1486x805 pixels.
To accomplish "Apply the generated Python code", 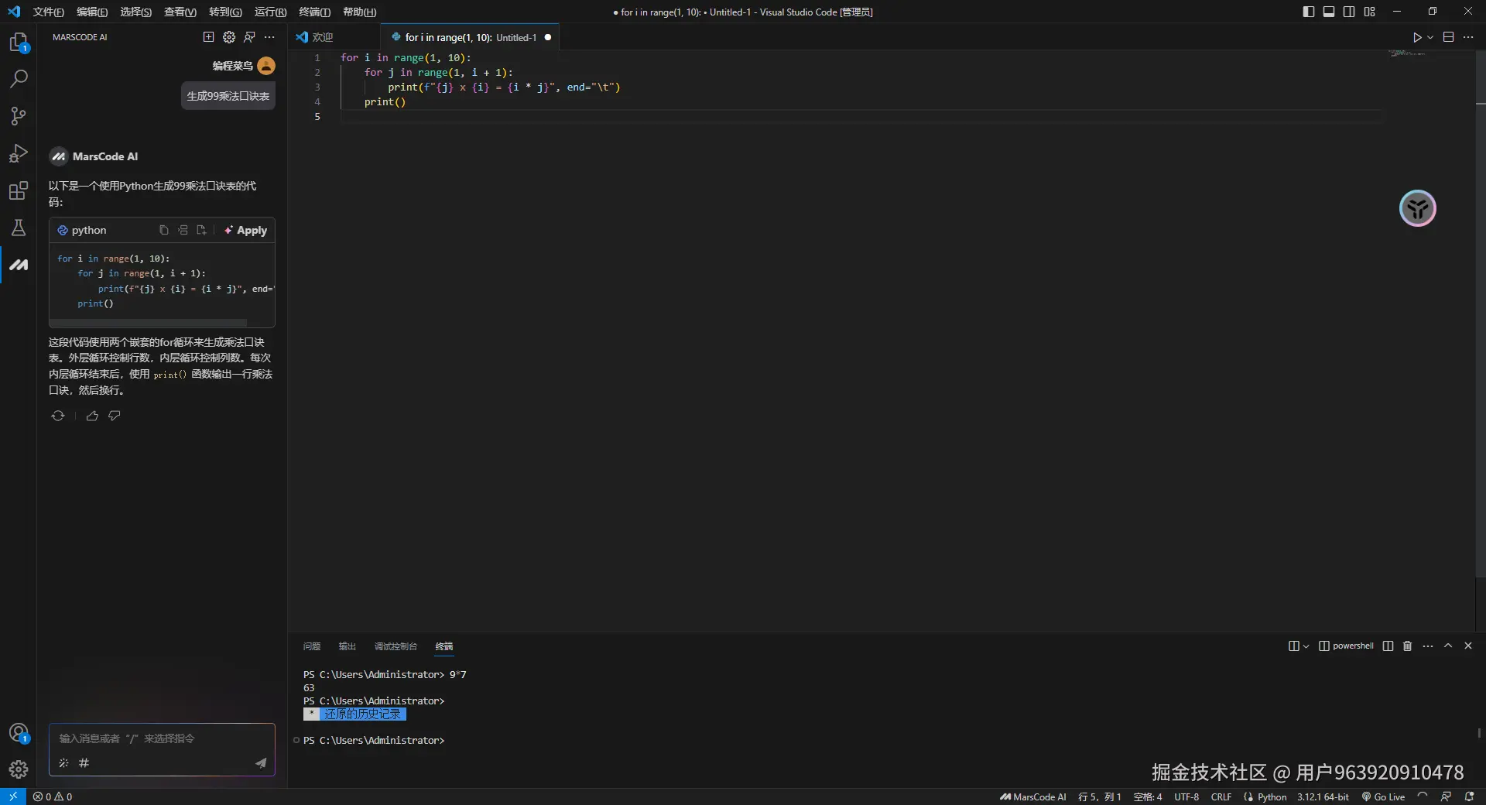I will tap(245, 230).
